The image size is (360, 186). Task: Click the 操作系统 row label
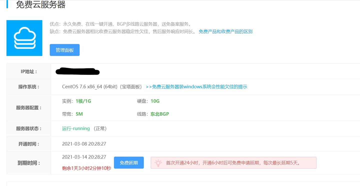point(29,87)
